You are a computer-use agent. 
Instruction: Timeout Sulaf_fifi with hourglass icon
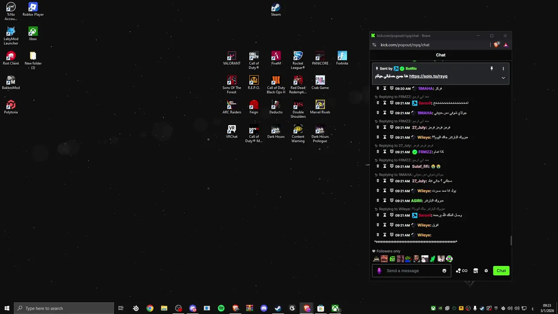[x=385, y=166]
